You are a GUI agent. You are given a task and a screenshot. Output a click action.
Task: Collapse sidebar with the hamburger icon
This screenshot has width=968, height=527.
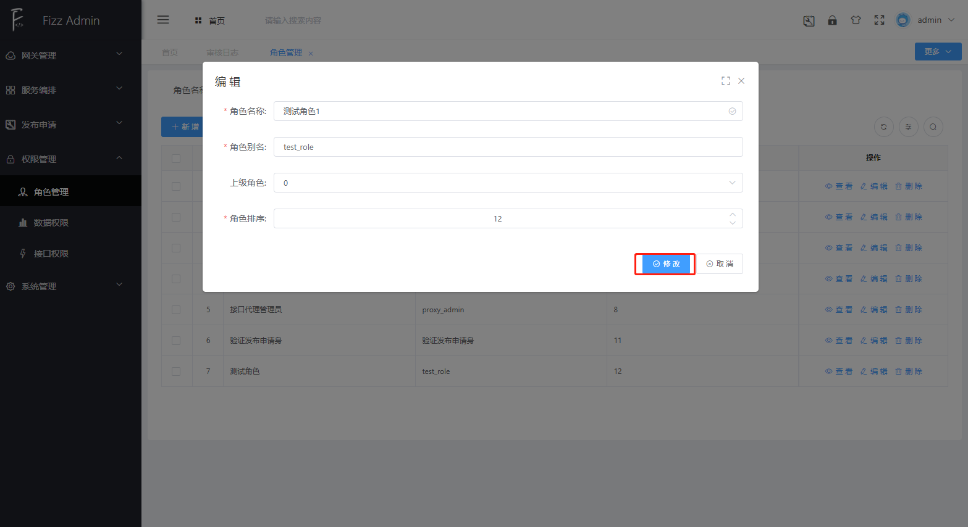(x=163, y=20)
